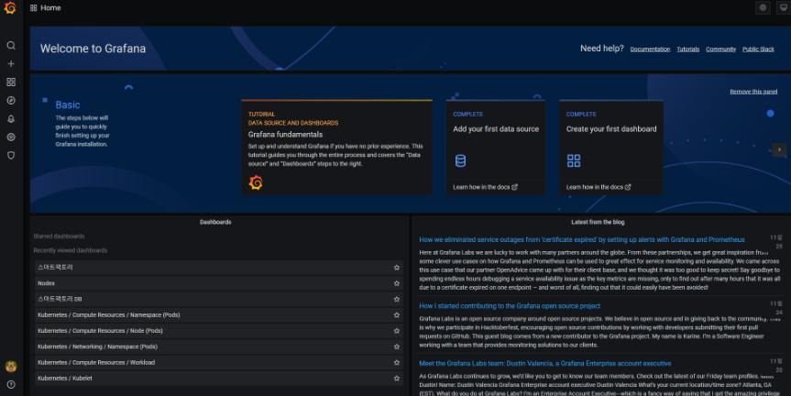Open Learn how in docs under first dashboard
The width and height of the screenshot is (791, 396).
pyautogui.click(x=599, y=187)
